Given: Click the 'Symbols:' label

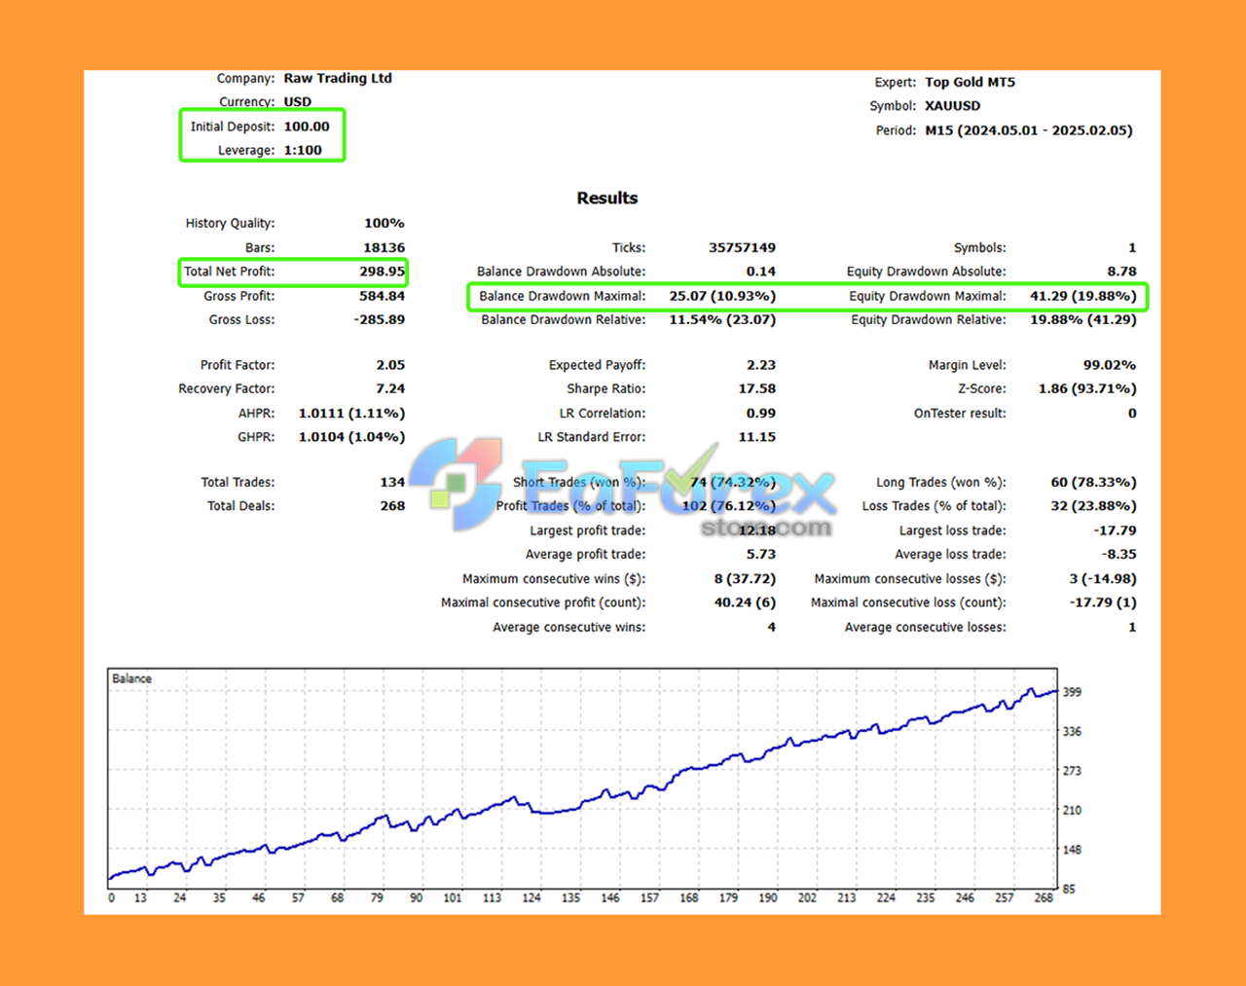Looking at the screenshot, I should click(x=980, y=248).
